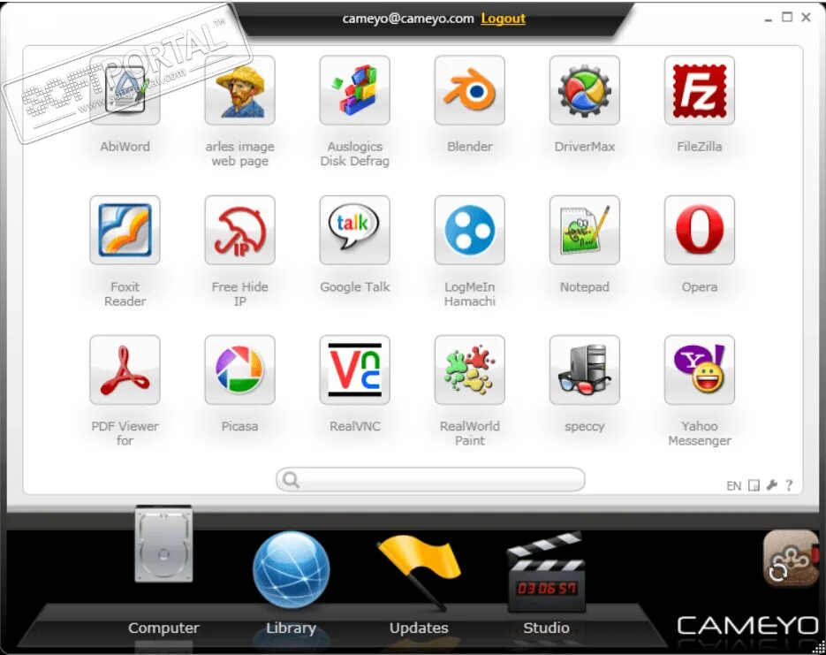Viewport: 826px width, 655px height.
Task: Select the speccy app icon
Action: click(x=584, y=369)
